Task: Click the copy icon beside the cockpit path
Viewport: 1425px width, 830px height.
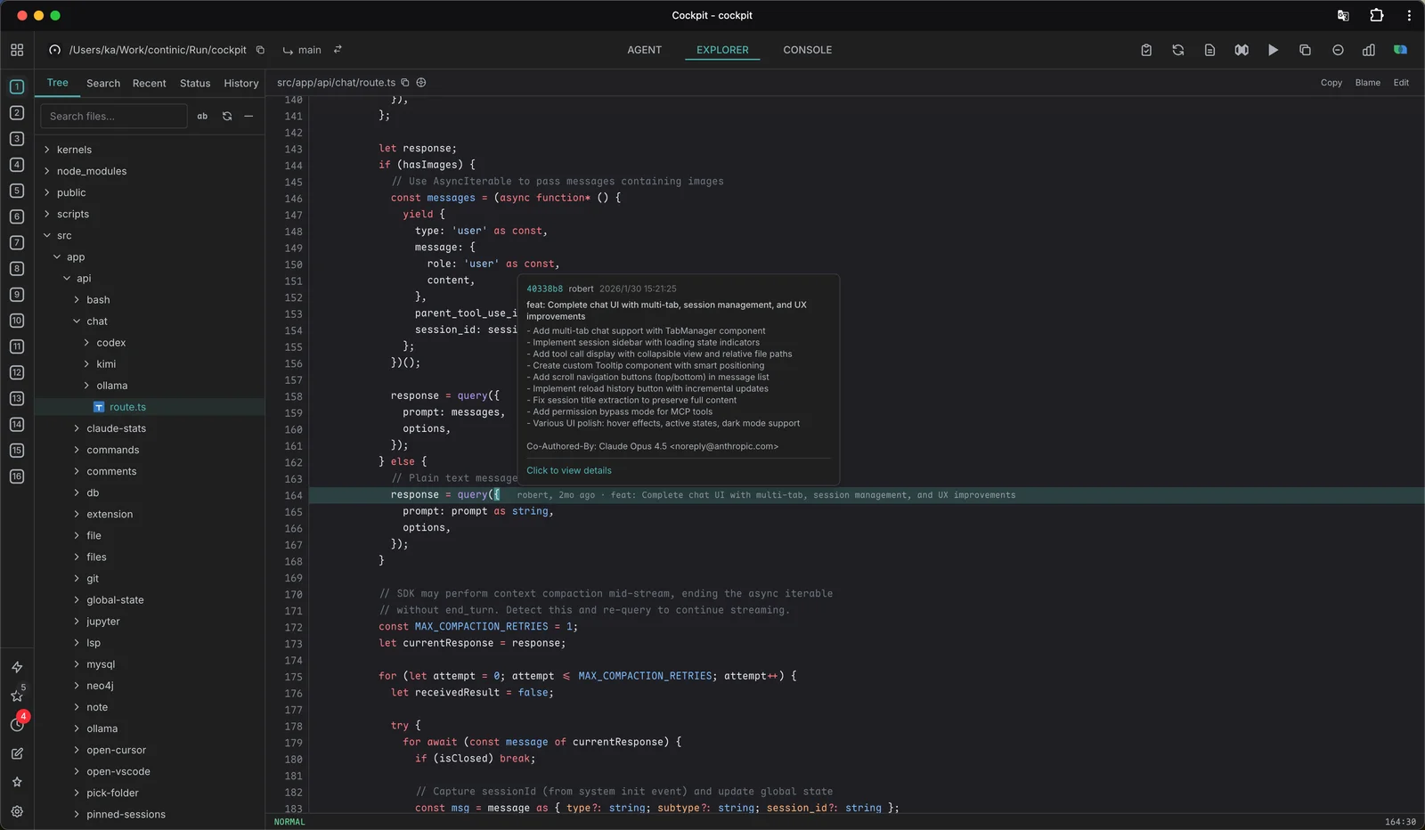Action: pos(260,50)
